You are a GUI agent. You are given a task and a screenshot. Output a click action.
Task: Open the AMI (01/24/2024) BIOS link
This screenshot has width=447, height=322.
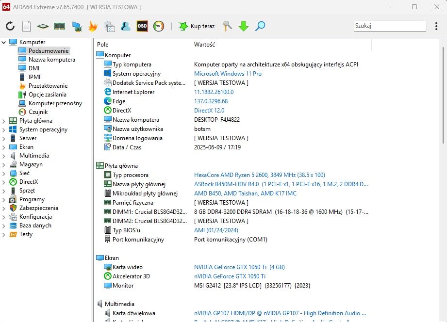(x=216, y=230)
